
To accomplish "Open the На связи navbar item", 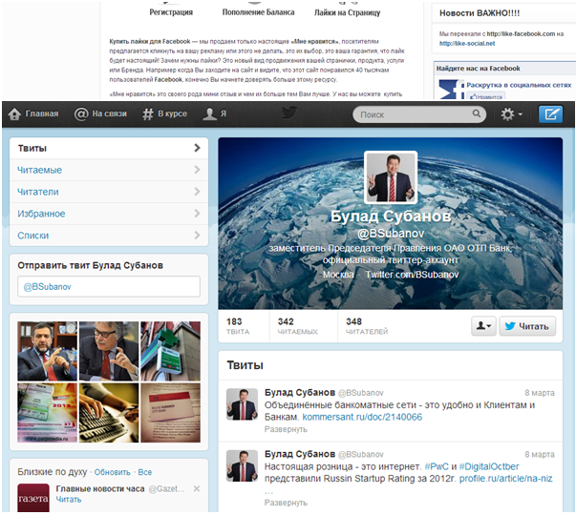I will pos(100,114).
